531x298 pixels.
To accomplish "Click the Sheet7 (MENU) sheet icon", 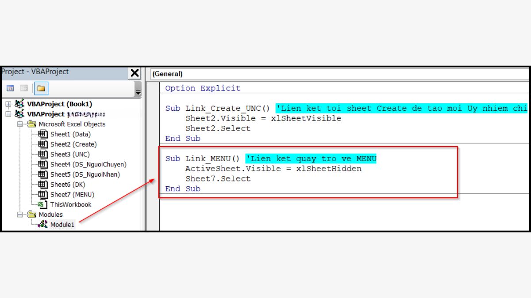I will (43, 195).
